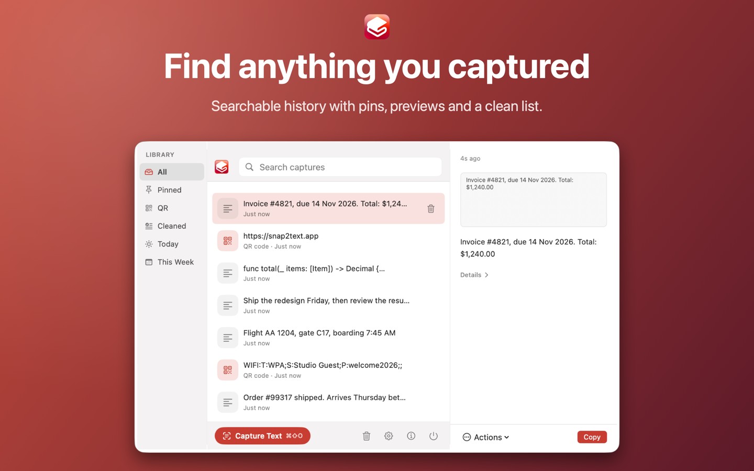This screenshot has height=471, width=754.
Task: Click bottom toolbar trash icon to clear
Action: [x=367, y=436]
